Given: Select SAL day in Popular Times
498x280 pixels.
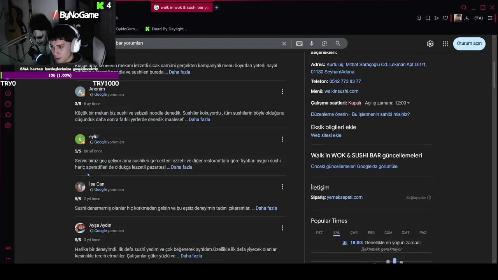Looking at the screenshot, I should 337,233.
